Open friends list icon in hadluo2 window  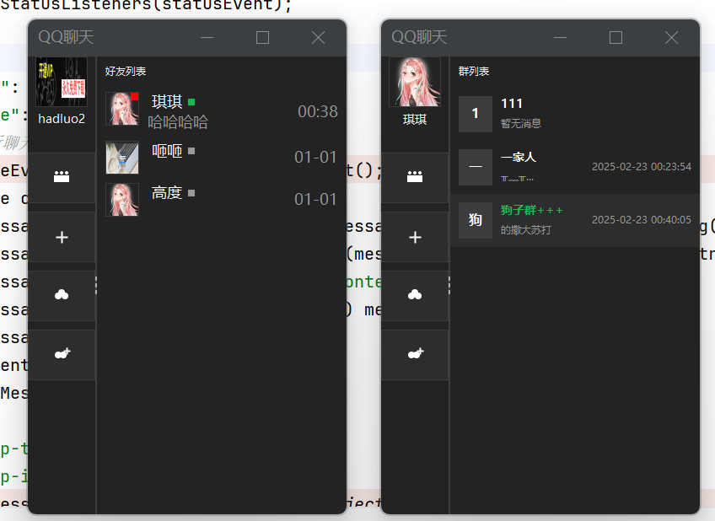62,177
